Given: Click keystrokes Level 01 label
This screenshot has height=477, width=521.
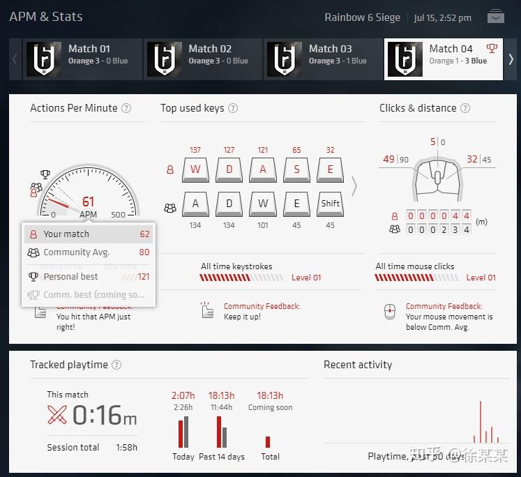Looking at the screenshot, I should [x=306, y=278].
